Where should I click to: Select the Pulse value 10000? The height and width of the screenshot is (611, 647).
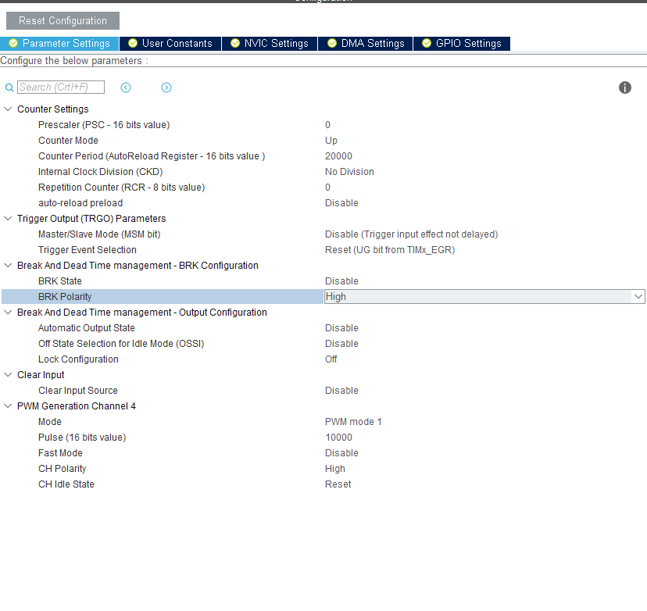338,438
